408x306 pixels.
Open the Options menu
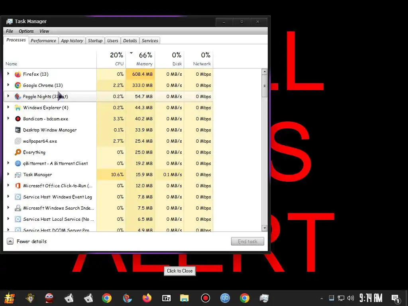coord(26,31)
